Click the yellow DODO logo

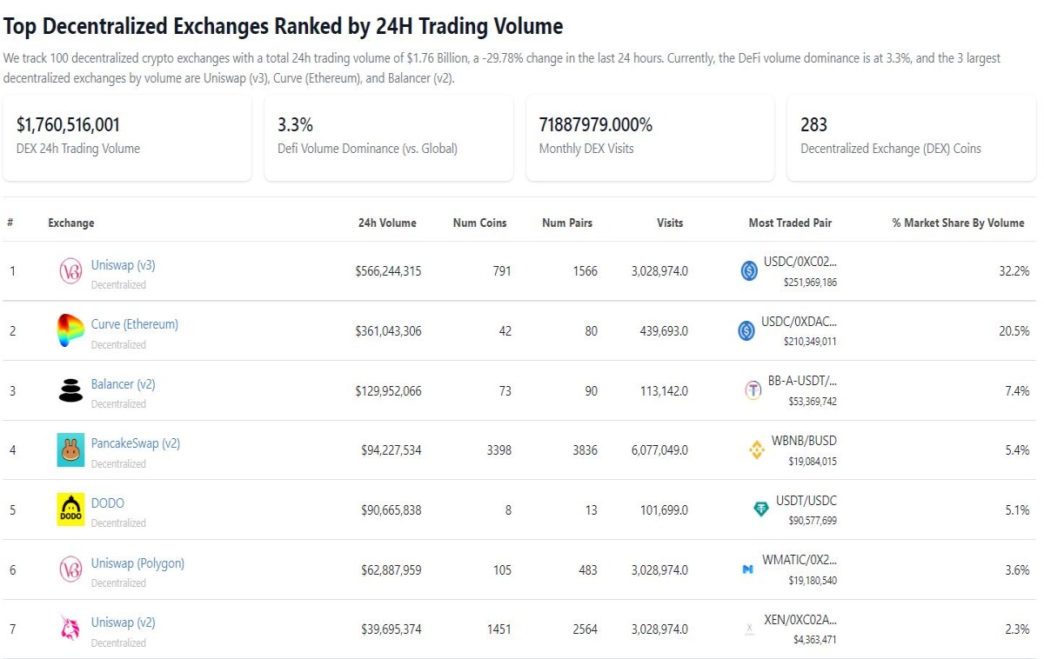tap(70, 509)
